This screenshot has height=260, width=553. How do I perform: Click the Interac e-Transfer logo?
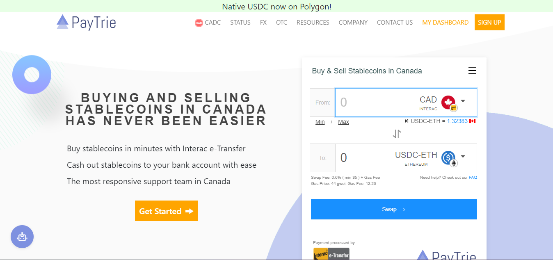331,254
